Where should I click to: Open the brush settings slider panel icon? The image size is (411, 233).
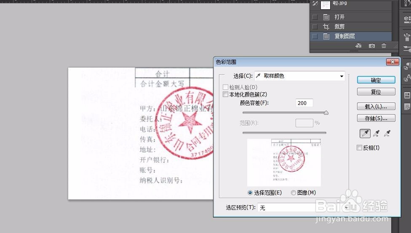407,49
